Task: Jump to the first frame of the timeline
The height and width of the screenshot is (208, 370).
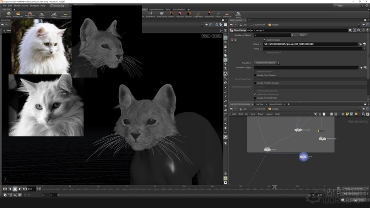Action: (5, 189)
